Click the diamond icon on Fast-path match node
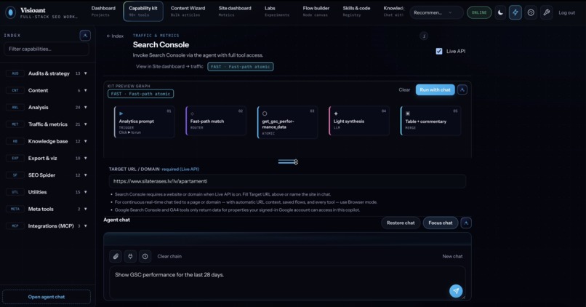586x307 pixels. coord(193,113)
